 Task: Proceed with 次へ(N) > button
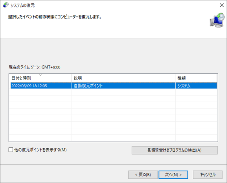(x=173, y=175)
